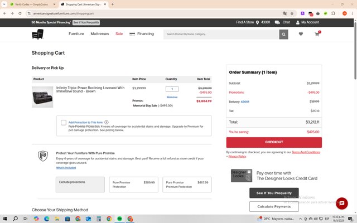This screenshot has width=357, height=223.
Task: Select Pure Promise Premium Protection $467.99 option
Action: click(x=187, y=185)
